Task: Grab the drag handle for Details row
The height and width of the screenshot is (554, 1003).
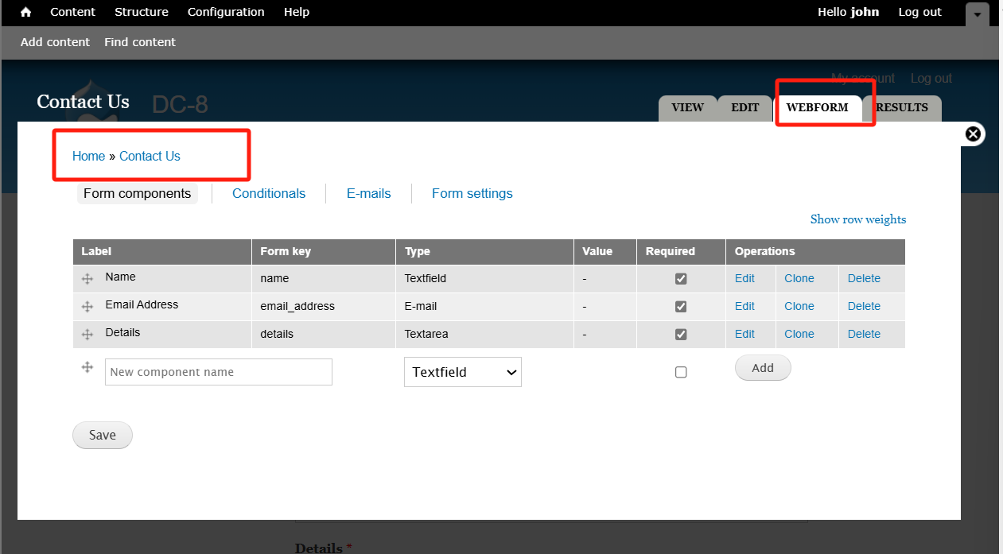Action: 87,335
